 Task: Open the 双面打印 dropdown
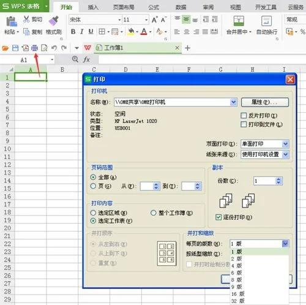285,144
